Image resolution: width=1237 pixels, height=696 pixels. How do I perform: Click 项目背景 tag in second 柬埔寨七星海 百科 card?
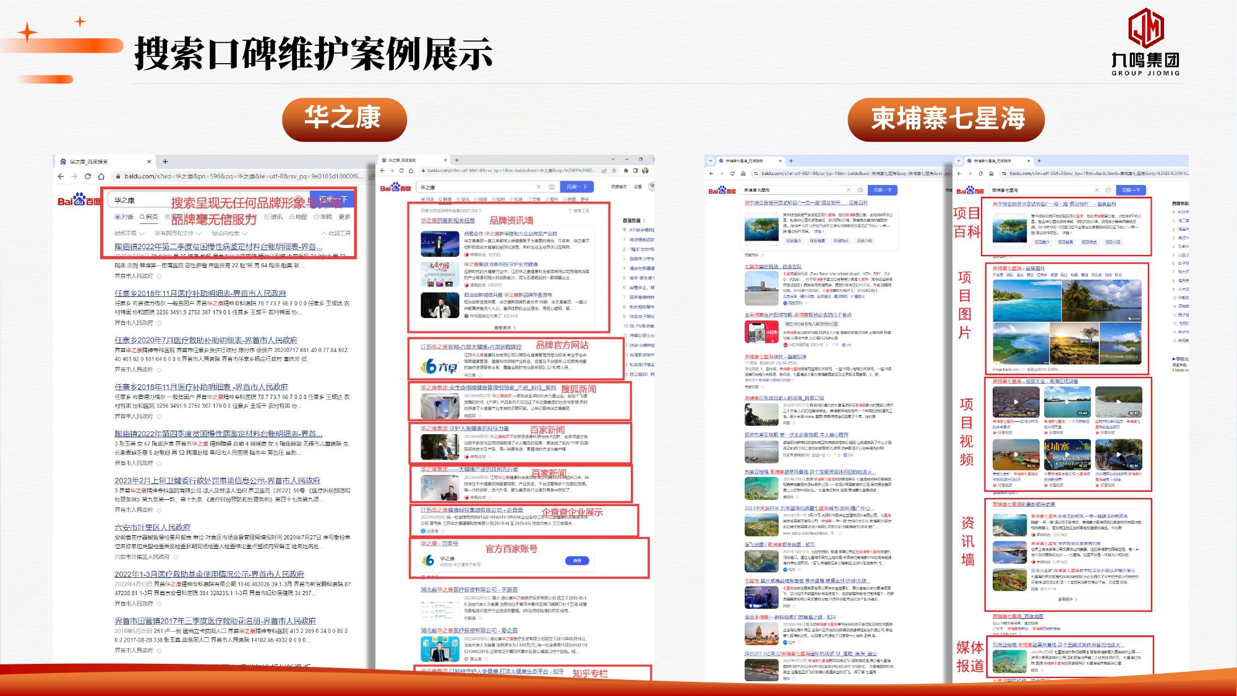(x=1065, y=243)
